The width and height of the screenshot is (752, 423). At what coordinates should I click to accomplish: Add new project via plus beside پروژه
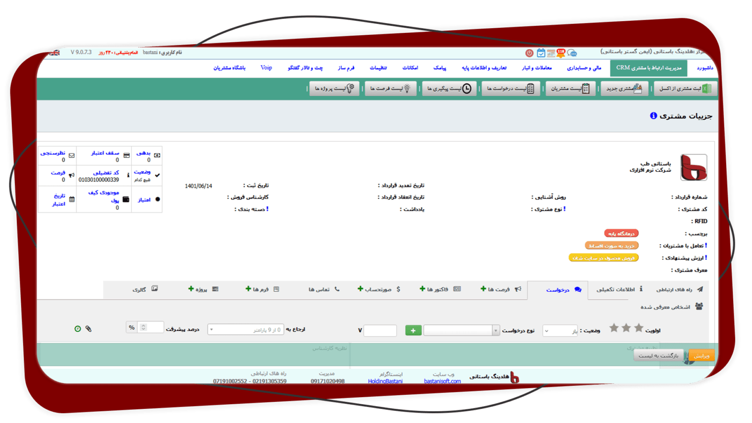191,289
